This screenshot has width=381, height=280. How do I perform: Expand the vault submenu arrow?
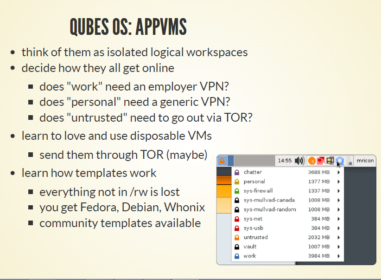pos(338,247)
